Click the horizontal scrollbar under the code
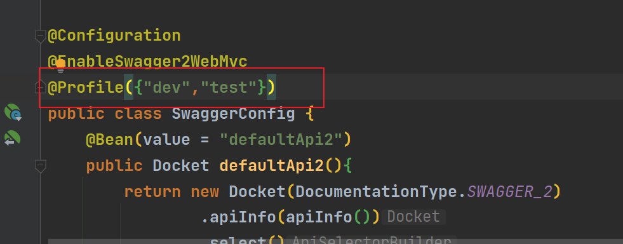The image size is (623, 244). 336,241
